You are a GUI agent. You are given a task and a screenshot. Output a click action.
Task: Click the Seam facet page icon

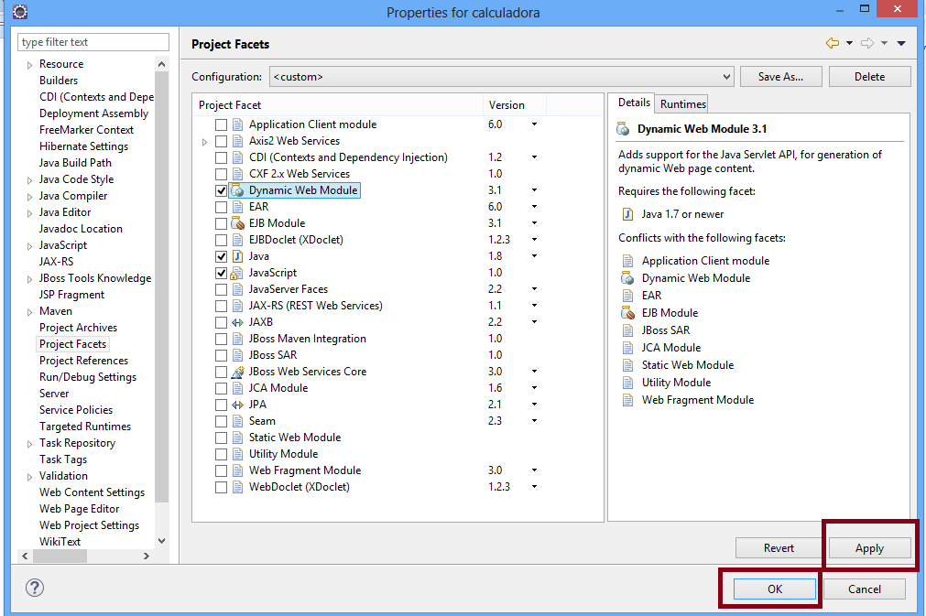click(x=237, y=421)
